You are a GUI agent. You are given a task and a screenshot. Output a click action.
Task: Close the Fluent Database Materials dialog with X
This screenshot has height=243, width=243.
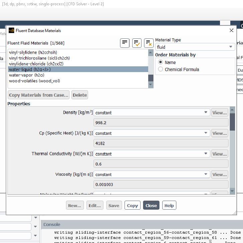[x=231, y=30]
